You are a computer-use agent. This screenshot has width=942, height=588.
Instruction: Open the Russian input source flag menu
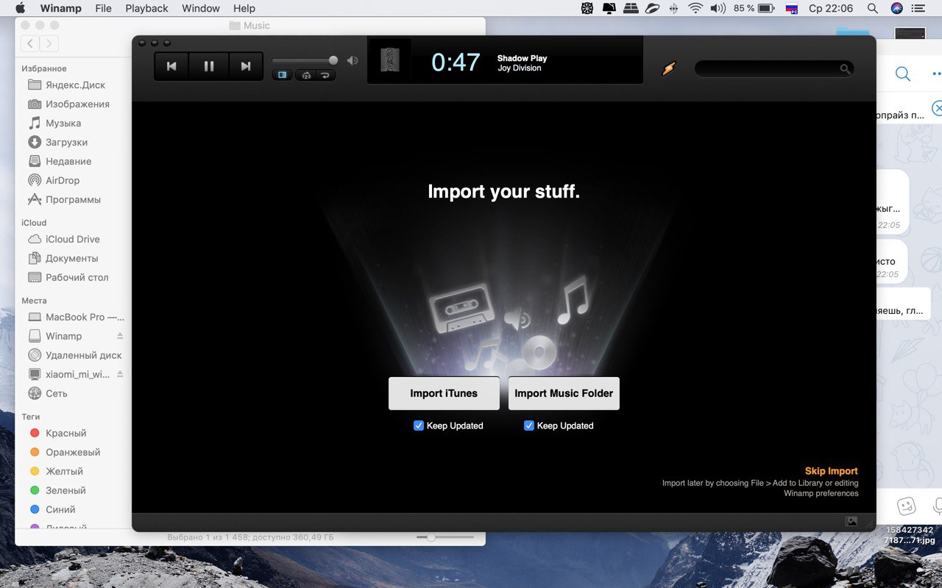coord(792,9)
